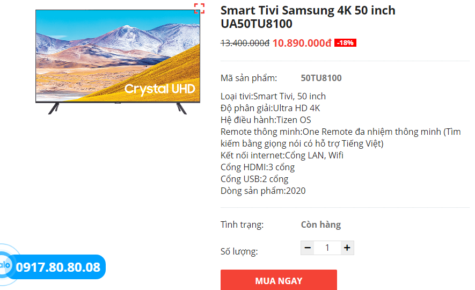Click the Độ phân giải Ultra HD line
Viewport: 475px width, 290px height.
point(270,108)
